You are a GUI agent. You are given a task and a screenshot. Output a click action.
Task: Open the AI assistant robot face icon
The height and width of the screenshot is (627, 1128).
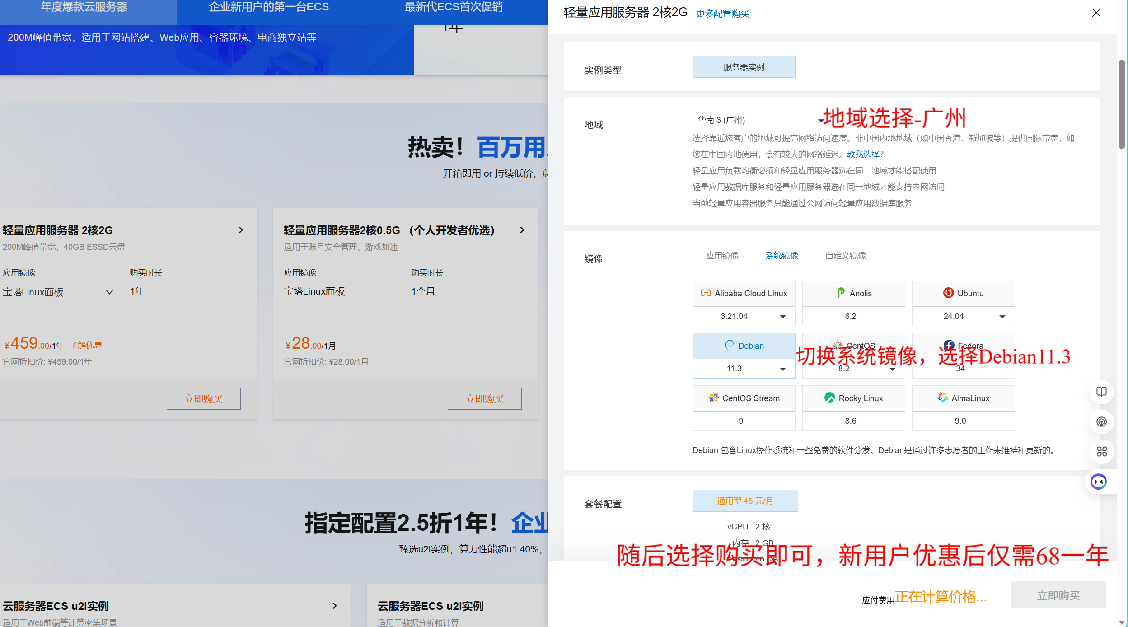click(x=1099, y=482)
